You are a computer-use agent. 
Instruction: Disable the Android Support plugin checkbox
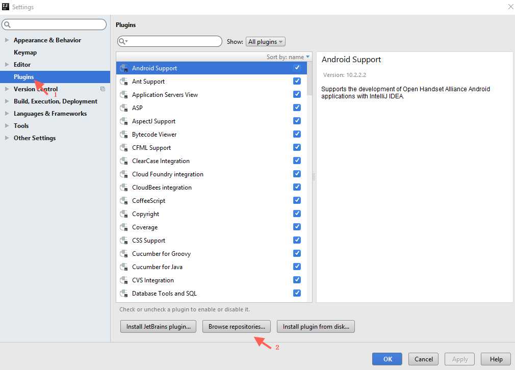297,68
